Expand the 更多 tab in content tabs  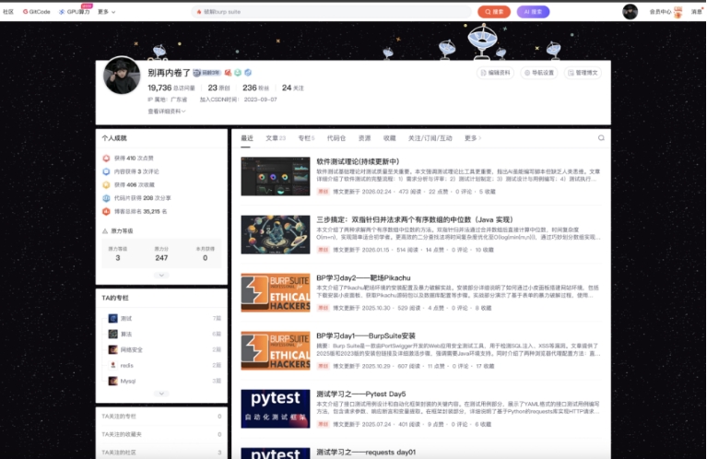[473, 138]
